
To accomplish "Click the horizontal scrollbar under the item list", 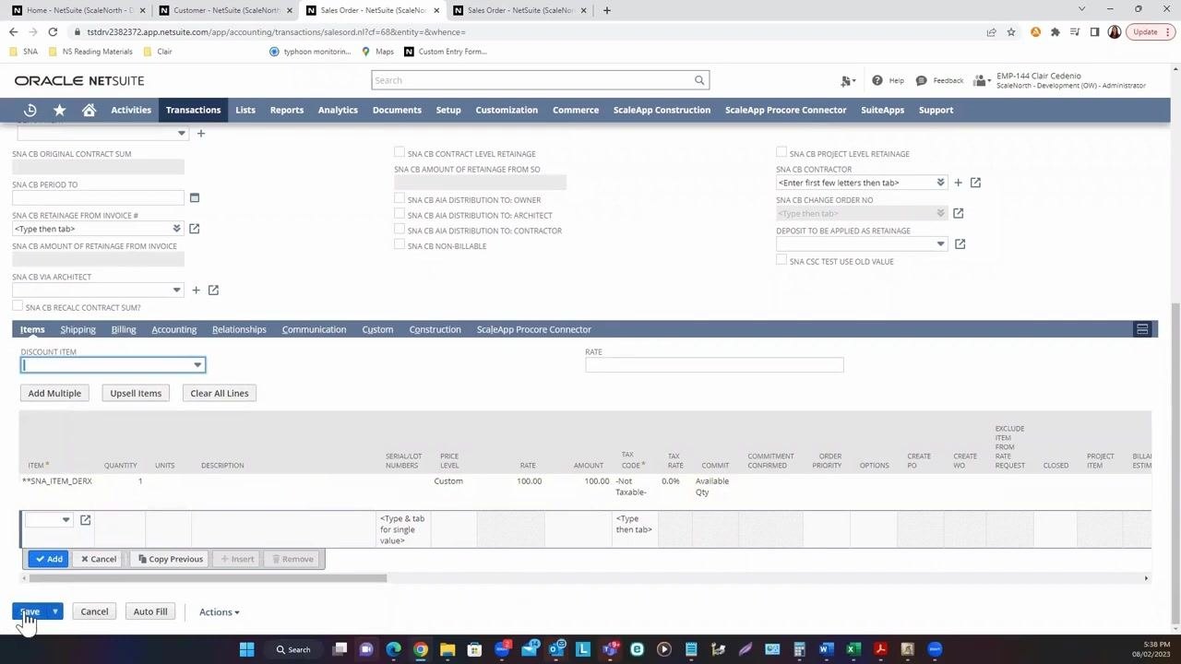I will (208, 579).
